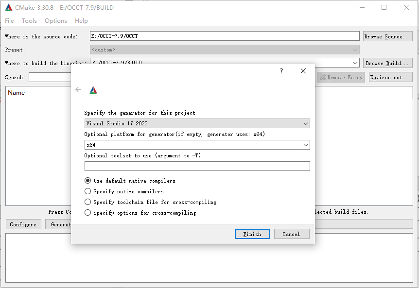Maximize the CMake window
The width and height of the screenshot is (419, 288).
click(x=384, y=7)
